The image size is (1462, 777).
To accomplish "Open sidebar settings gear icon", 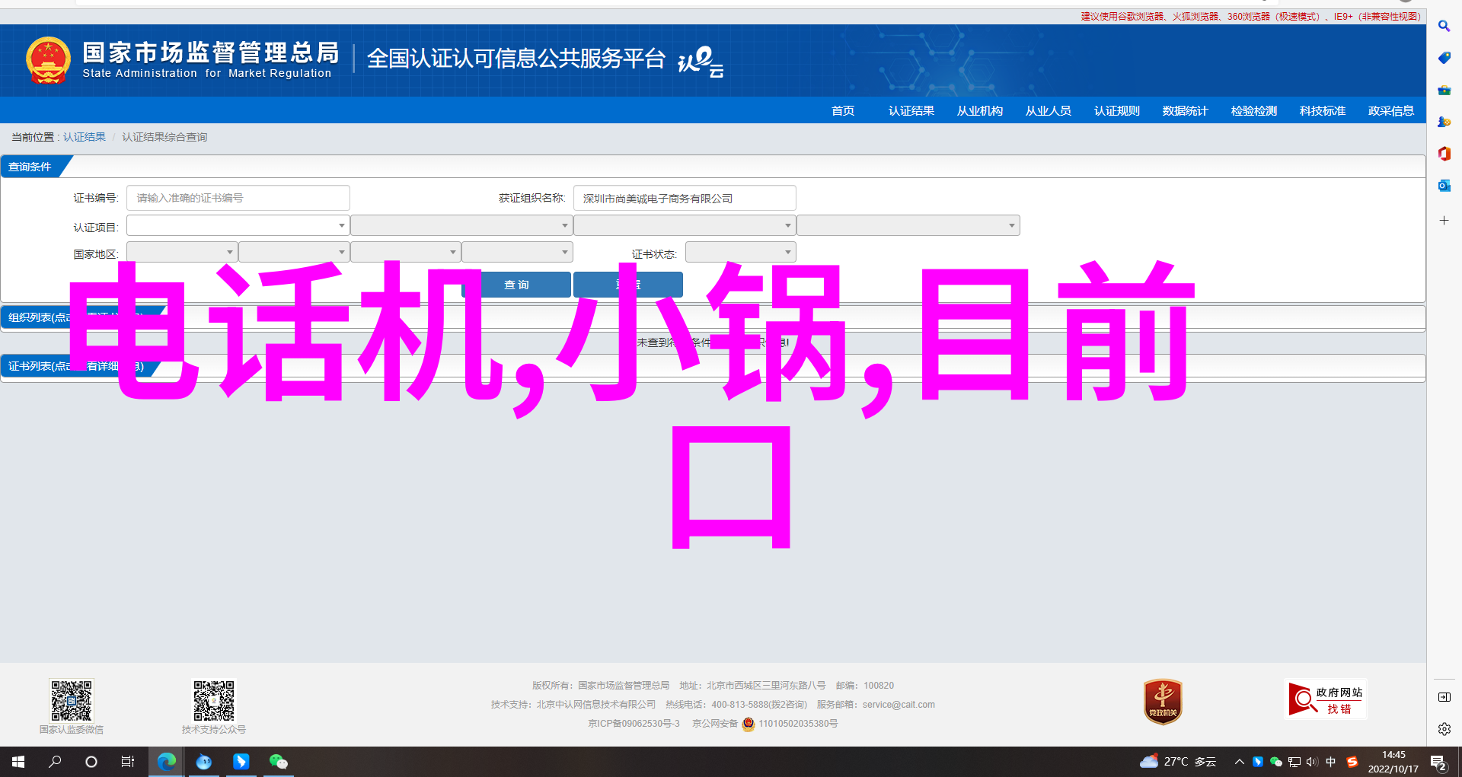I will click(x=1444, y=729).
